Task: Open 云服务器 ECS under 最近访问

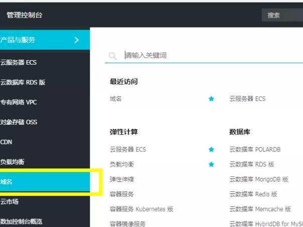Action: tap(247, 99)
